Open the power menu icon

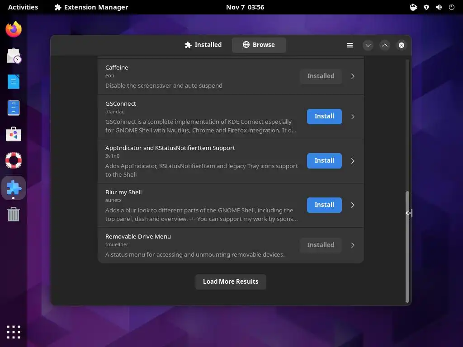(452, 7)
